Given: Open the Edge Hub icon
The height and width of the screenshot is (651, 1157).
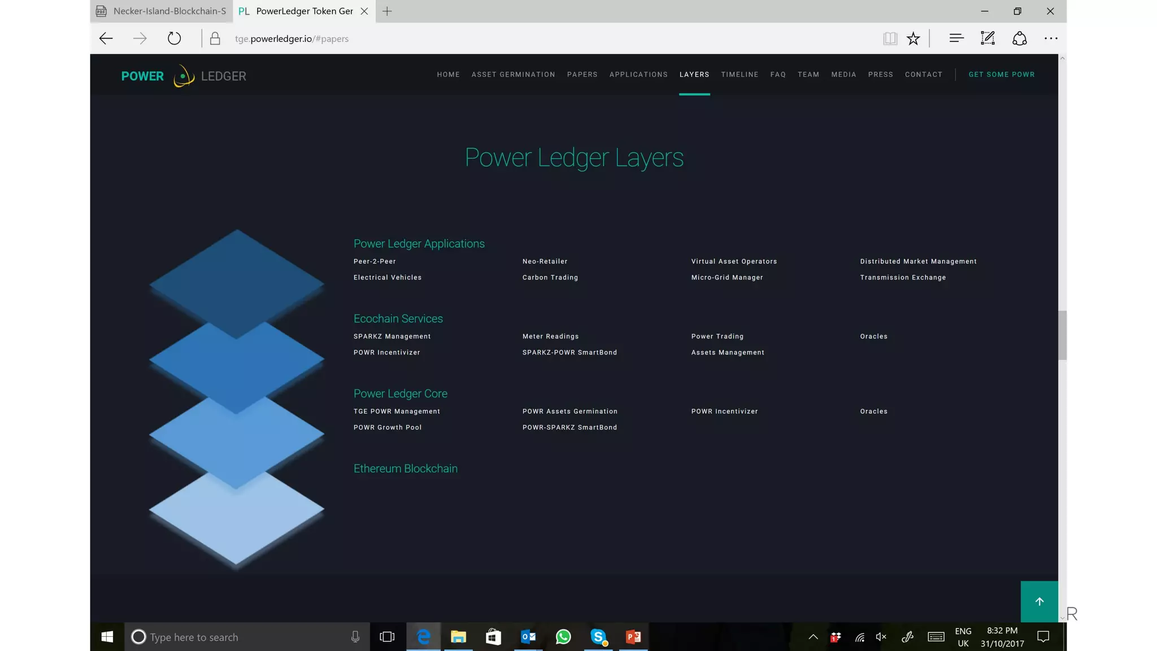Looking at the screenshot, I should tap(956, 38).
